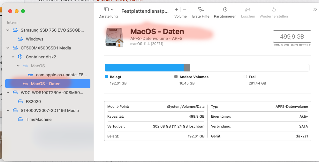Screen dimensions: 319x162
Task: Click the grey Andere Volumes legend swatch
Action: point(176,77)
